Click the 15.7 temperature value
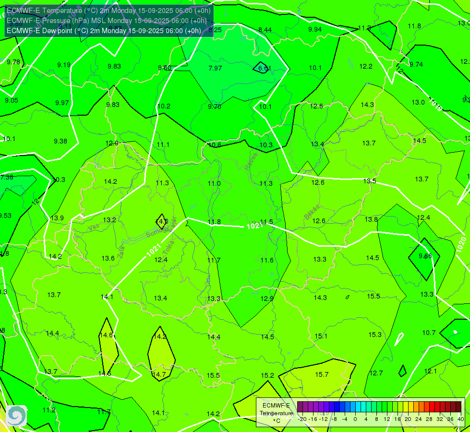This screenshot has height=432, width=470. [x=322, y=374]
